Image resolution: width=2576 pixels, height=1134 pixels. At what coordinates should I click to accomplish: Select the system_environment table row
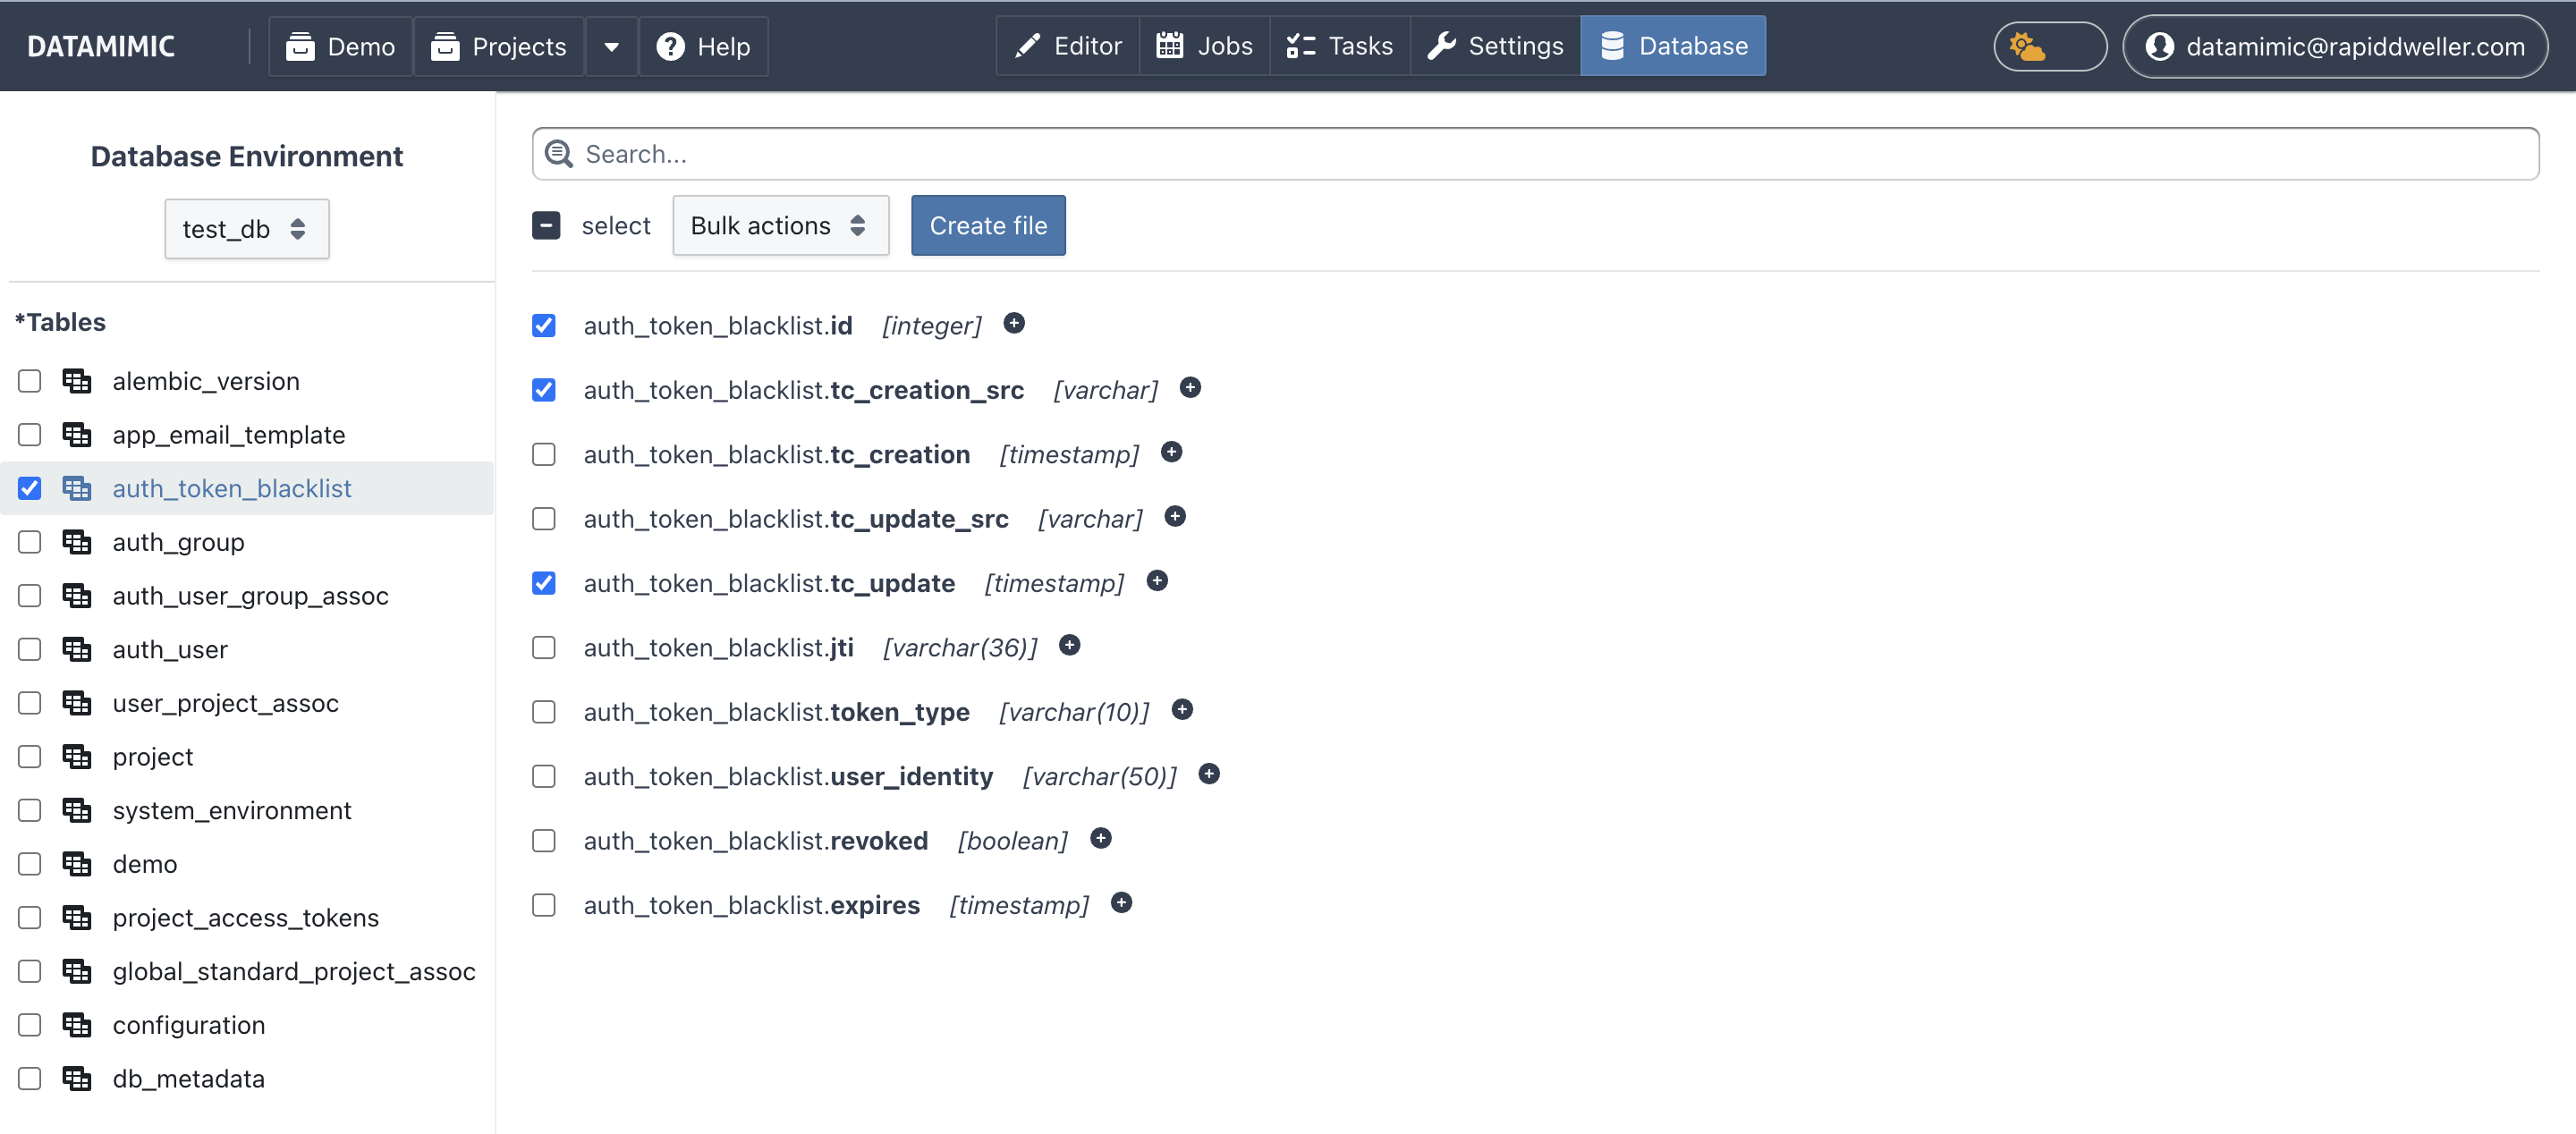[x=247, y=810]
